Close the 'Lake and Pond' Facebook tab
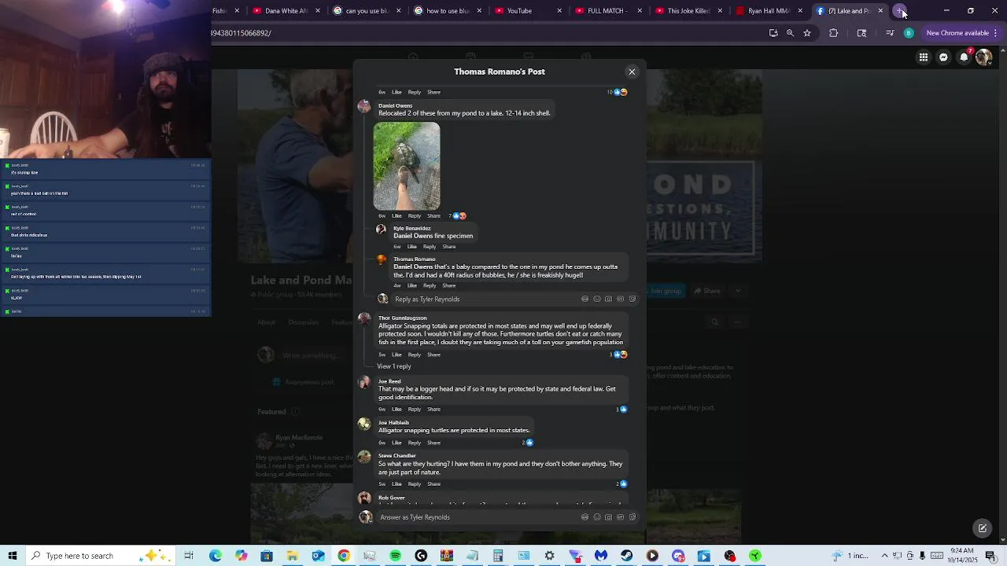 pyautogui.click(x=880, y=11)
